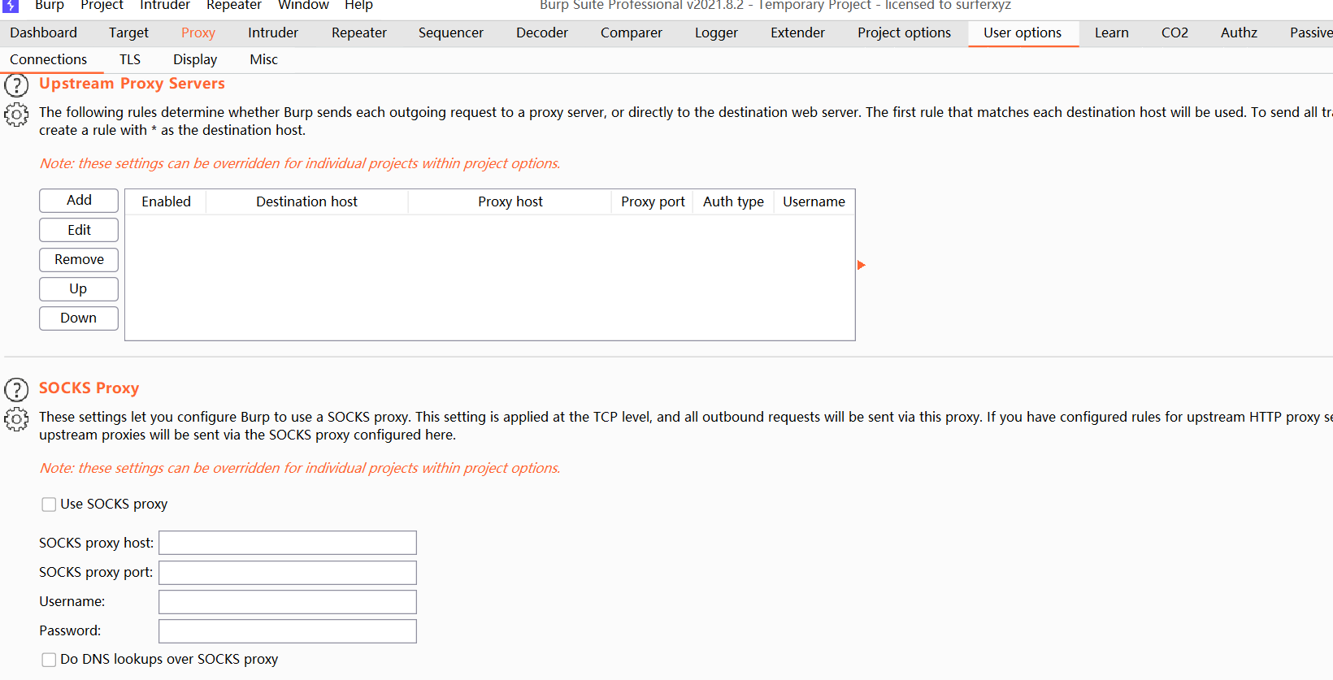
Task: Switch to the Sequencer tab
Action: 451,32
